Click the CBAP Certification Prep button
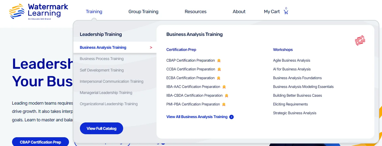 (40, 142)
